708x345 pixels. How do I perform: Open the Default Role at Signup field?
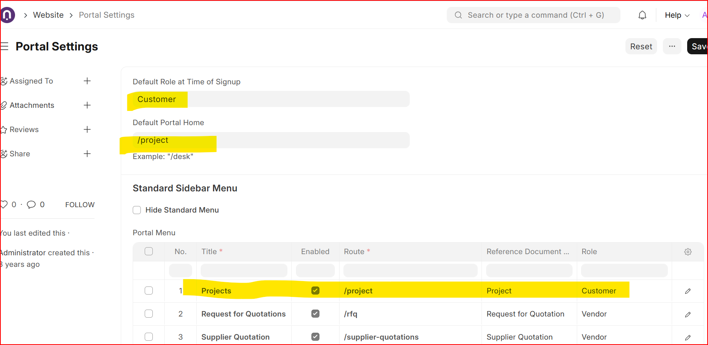pyautogui.click(x=270, y=99)
